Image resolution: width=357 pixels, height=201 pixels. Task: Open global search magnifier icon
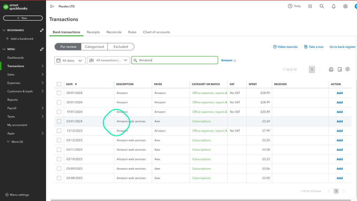(x=322, y=6)
